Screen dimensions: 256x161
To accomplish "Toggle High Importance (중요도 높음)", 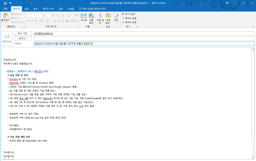I will pyautogui.click(x=129, y=18).
